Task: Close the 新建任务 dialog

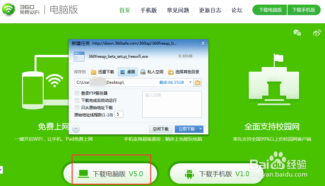Action: pyautogui.click(x=203, y=43)
